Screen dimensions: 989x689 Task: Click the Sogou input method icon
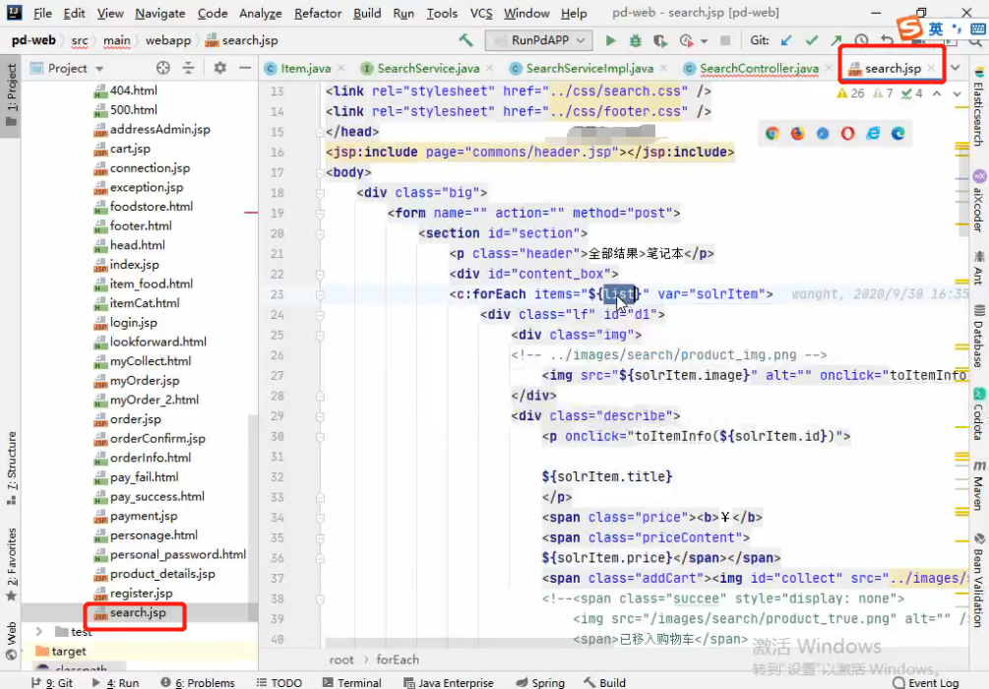click(x=909, y=28)
